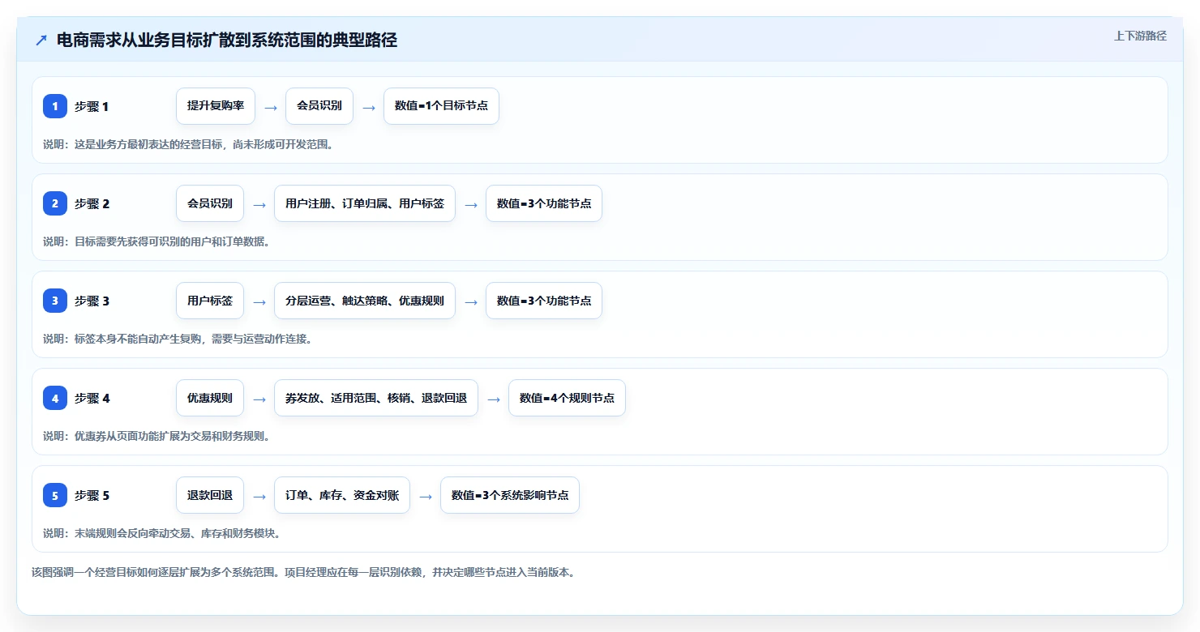Click the 会员识别 chip in step 2

pyautogui.click(x=210, y=203)
